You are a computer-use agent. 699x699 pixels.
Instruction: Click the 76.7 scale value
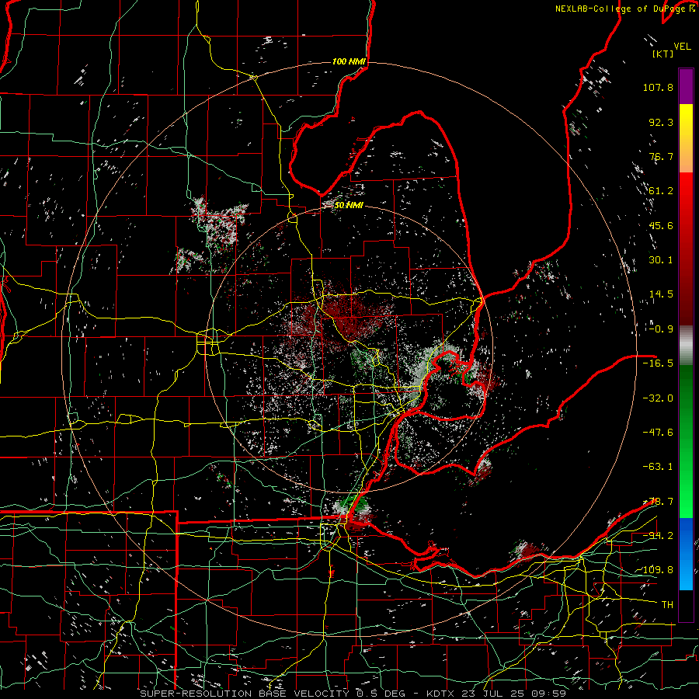[661, 156]
